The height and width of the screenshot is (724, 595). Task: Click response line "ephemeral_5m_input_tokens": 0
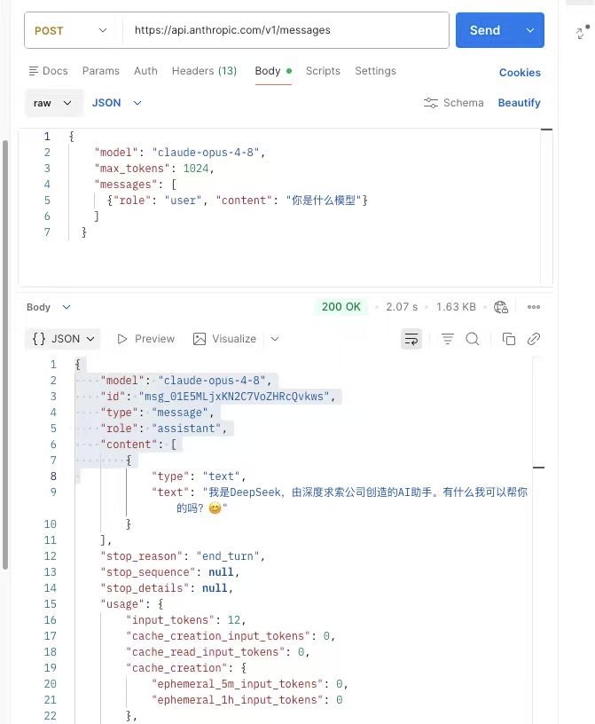tap(250, 684)
